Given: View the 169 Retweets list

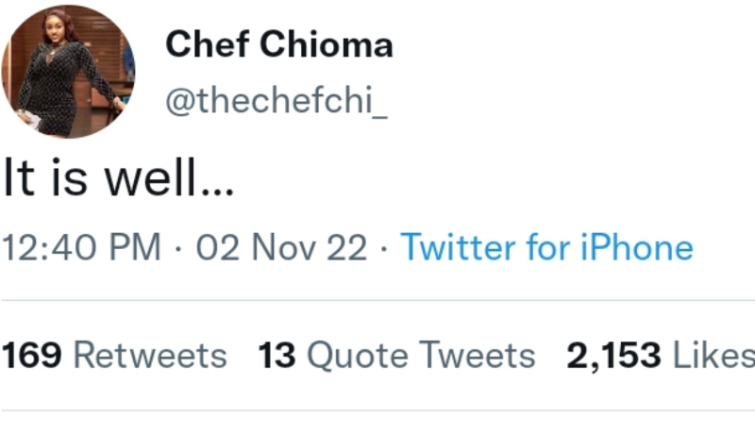Looking at the screenshot, I should (x=114, y=356).
